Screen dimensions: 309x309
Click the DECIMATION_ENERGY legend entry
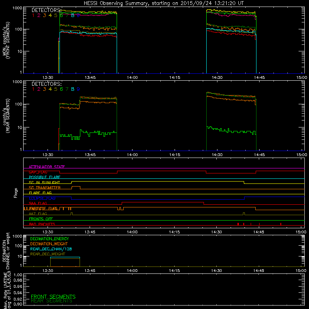49,239
